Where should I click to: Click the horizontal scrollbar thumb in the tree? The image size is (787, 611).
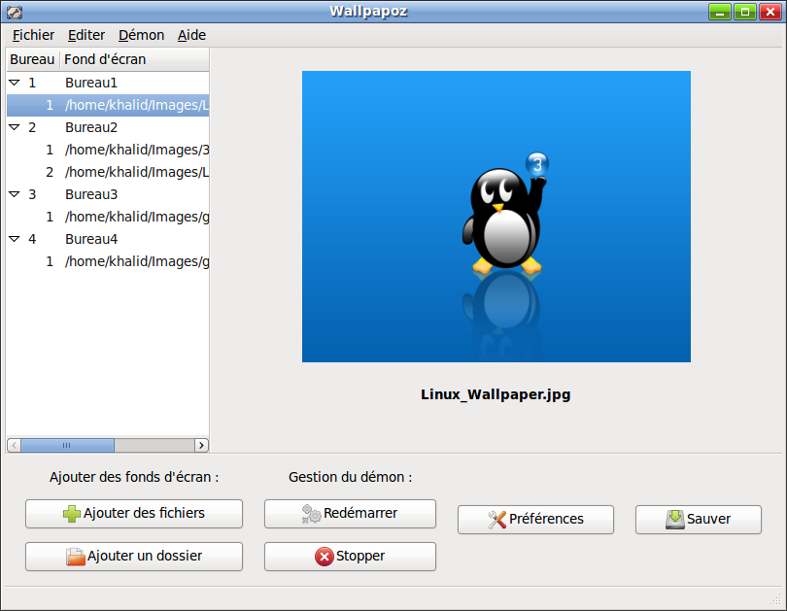(x=67, y=445)
